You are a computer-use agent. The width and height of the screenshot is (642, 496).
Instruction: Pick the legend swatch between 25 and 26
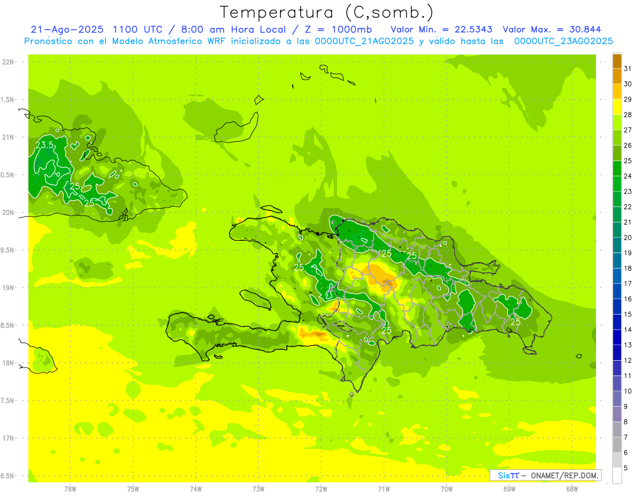pos(617,153)
